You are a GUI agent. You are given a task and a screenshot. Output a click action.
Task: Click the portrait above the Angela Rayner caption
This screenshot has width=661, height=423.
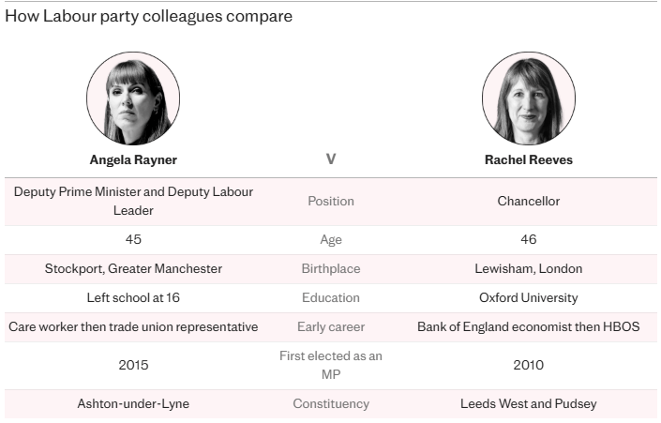[x=133, y=98]
